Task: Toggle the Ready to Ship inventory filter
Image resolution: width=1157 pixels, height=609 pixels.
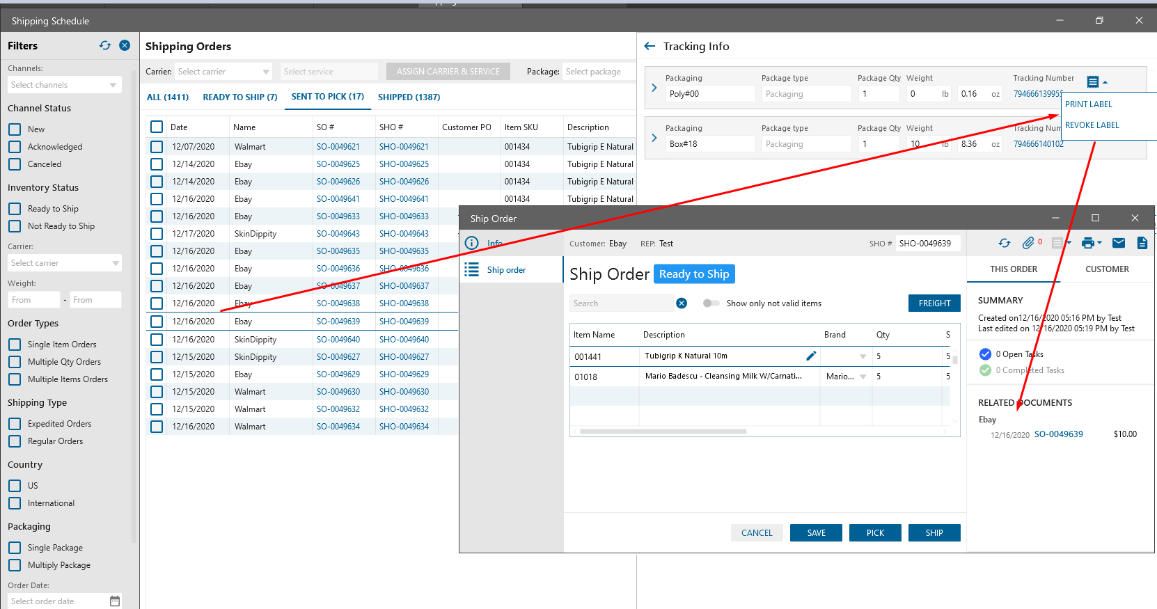Action: tap(15, 209)
